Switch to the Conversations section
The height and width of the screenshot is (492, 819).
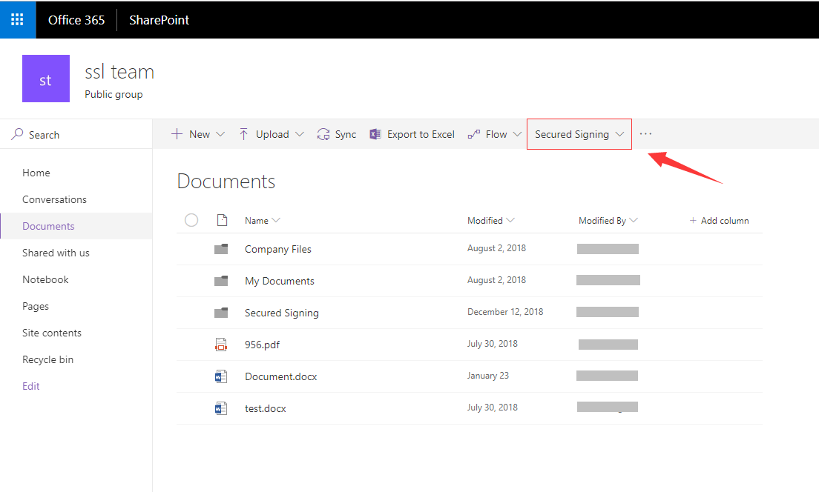(55, 199)
